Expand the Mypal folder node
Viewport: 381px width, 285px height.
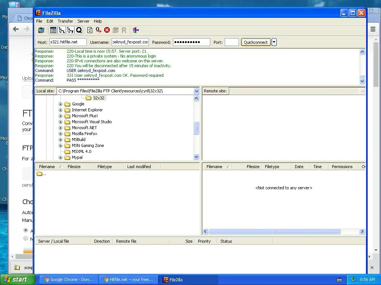click(61, 157)
